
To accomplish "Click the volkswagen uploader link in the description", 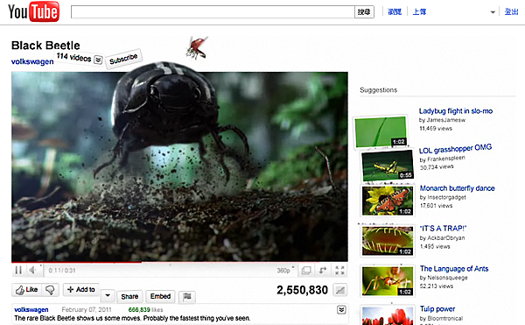I will pos(31,309).
